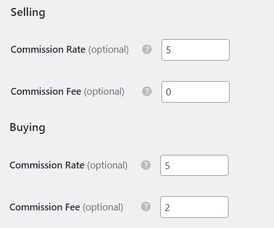Activate the Buying Commission Fee text box

click(x=194, y=207)
